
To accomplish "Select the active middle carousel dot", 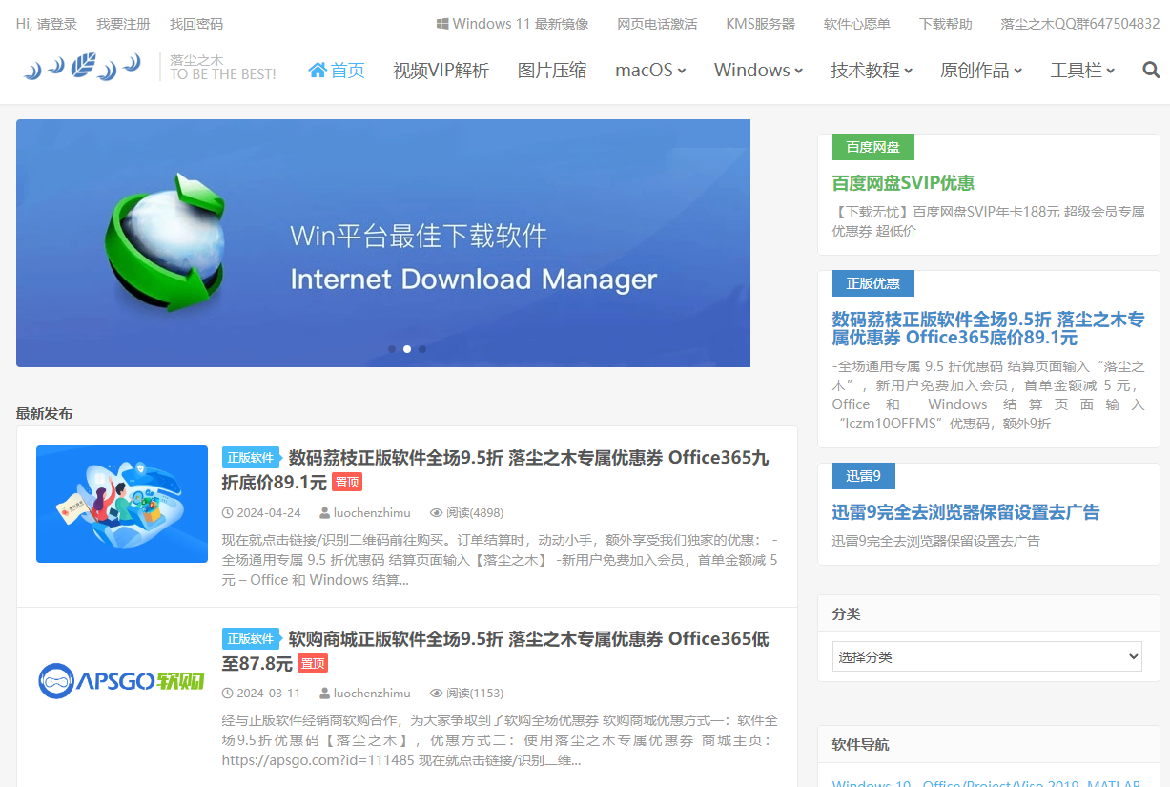I will pos(407,349).
